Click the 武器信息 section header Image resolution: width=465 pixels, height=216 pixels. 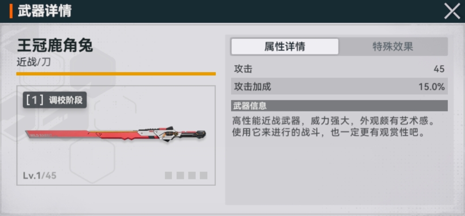[x=339, y=105]
